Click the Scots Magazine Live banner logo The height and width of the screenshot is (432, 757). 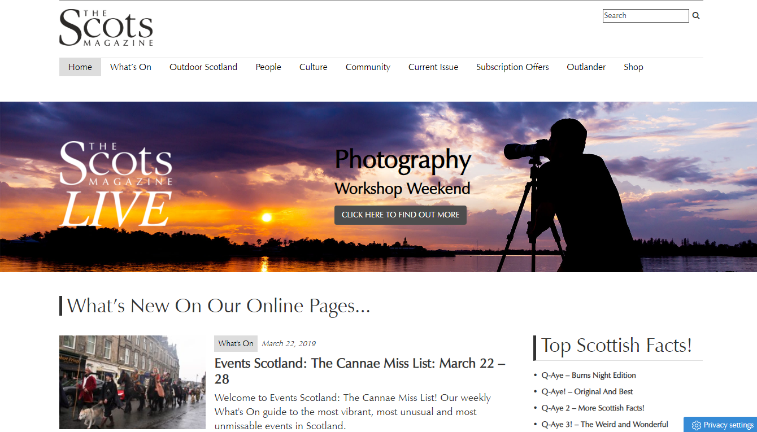pos(116,185)
